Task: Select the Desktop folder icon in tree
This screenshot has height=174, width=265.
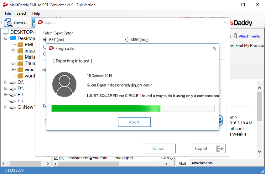Action: click(13, 38)
